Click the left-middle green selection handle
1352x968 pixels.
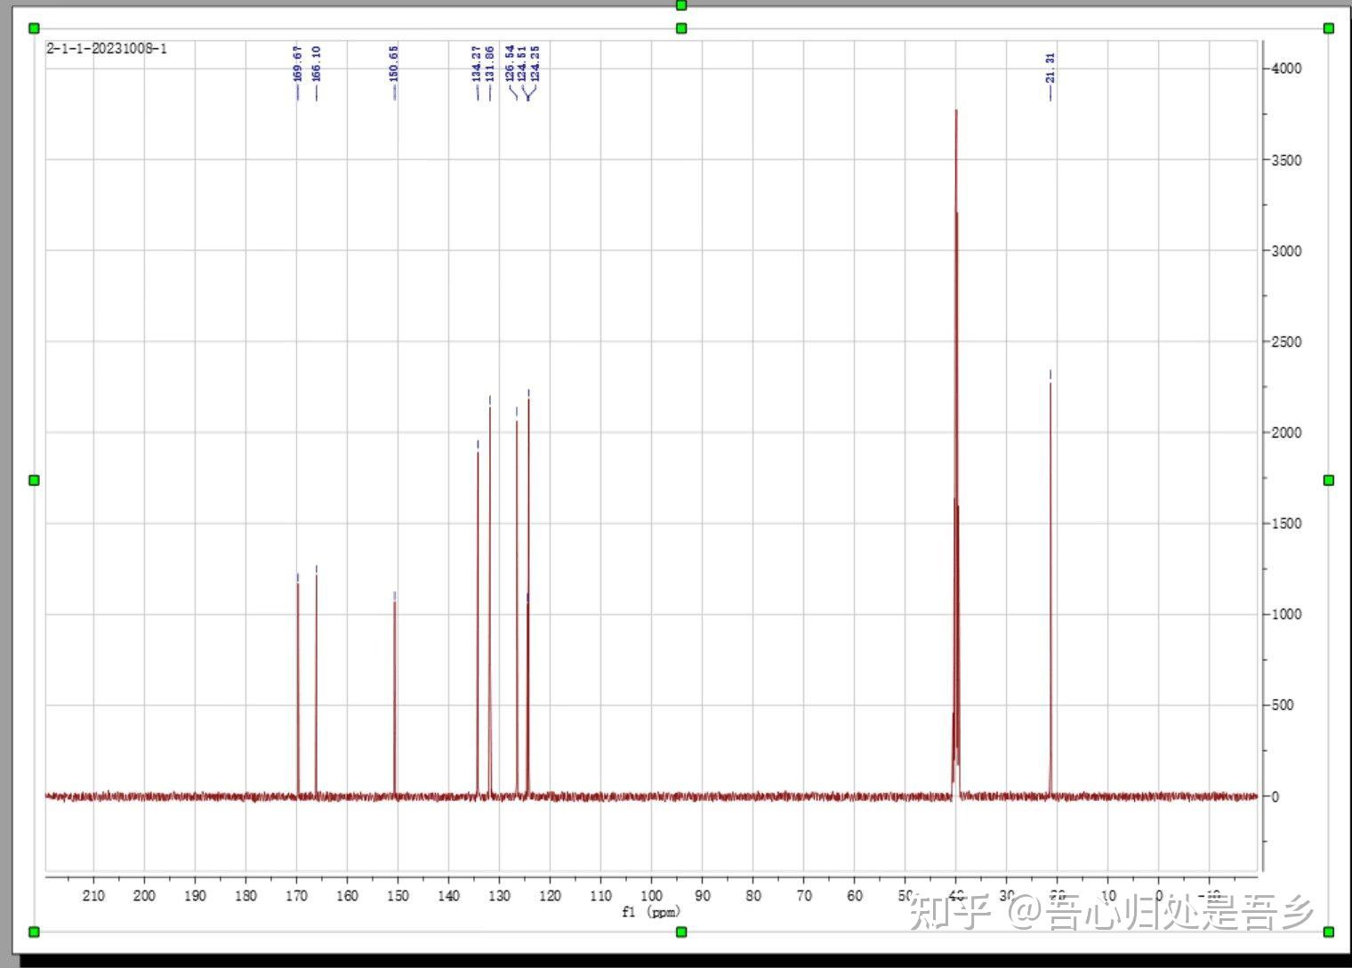[34, 480]
